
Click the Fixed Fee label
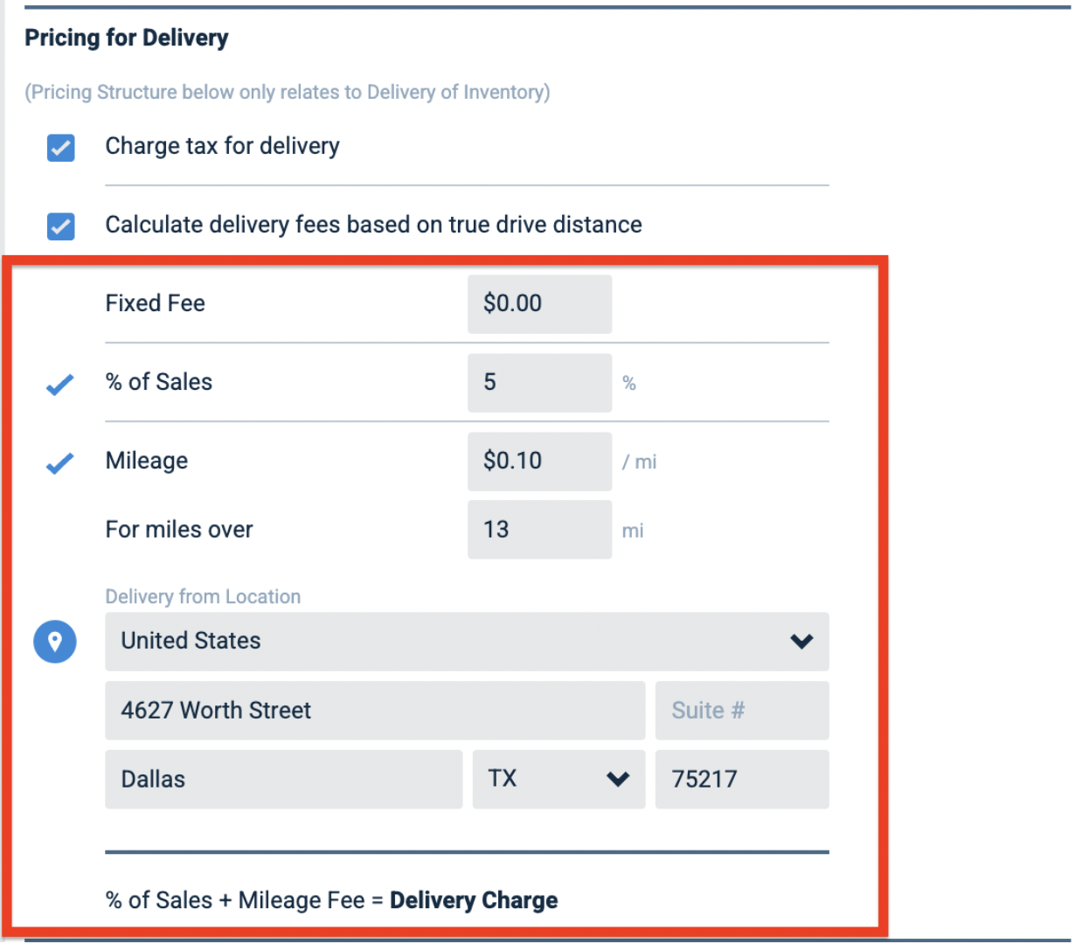pyautogui.click(x=156, y=303)
